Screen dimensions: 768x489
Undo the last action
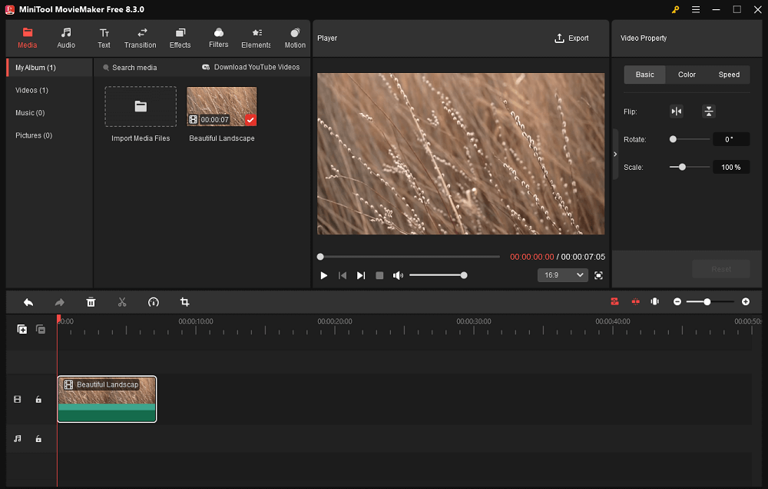tap(28, 302)
